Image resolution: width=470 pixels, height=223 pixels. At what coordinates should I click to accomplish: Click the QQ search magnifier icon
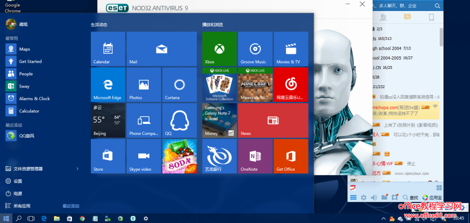[437, 6]
